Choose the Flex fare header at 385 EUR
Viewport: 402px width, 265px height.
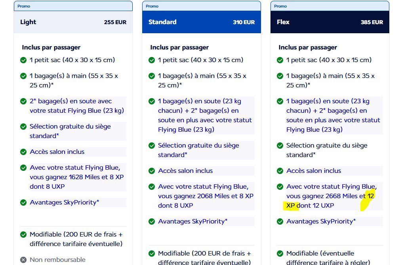click(x=330, y=22)
